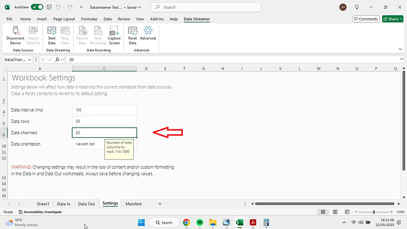Switch to Page Layout view button
The width and height of the screenshot is (407, 229).
[x=335, y=212]
